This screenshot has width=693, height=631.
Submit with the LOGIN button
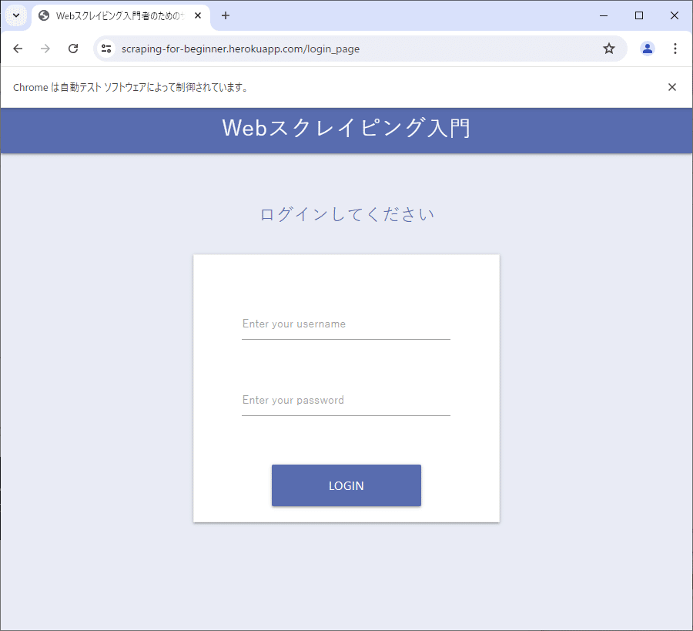coord(346,485)
